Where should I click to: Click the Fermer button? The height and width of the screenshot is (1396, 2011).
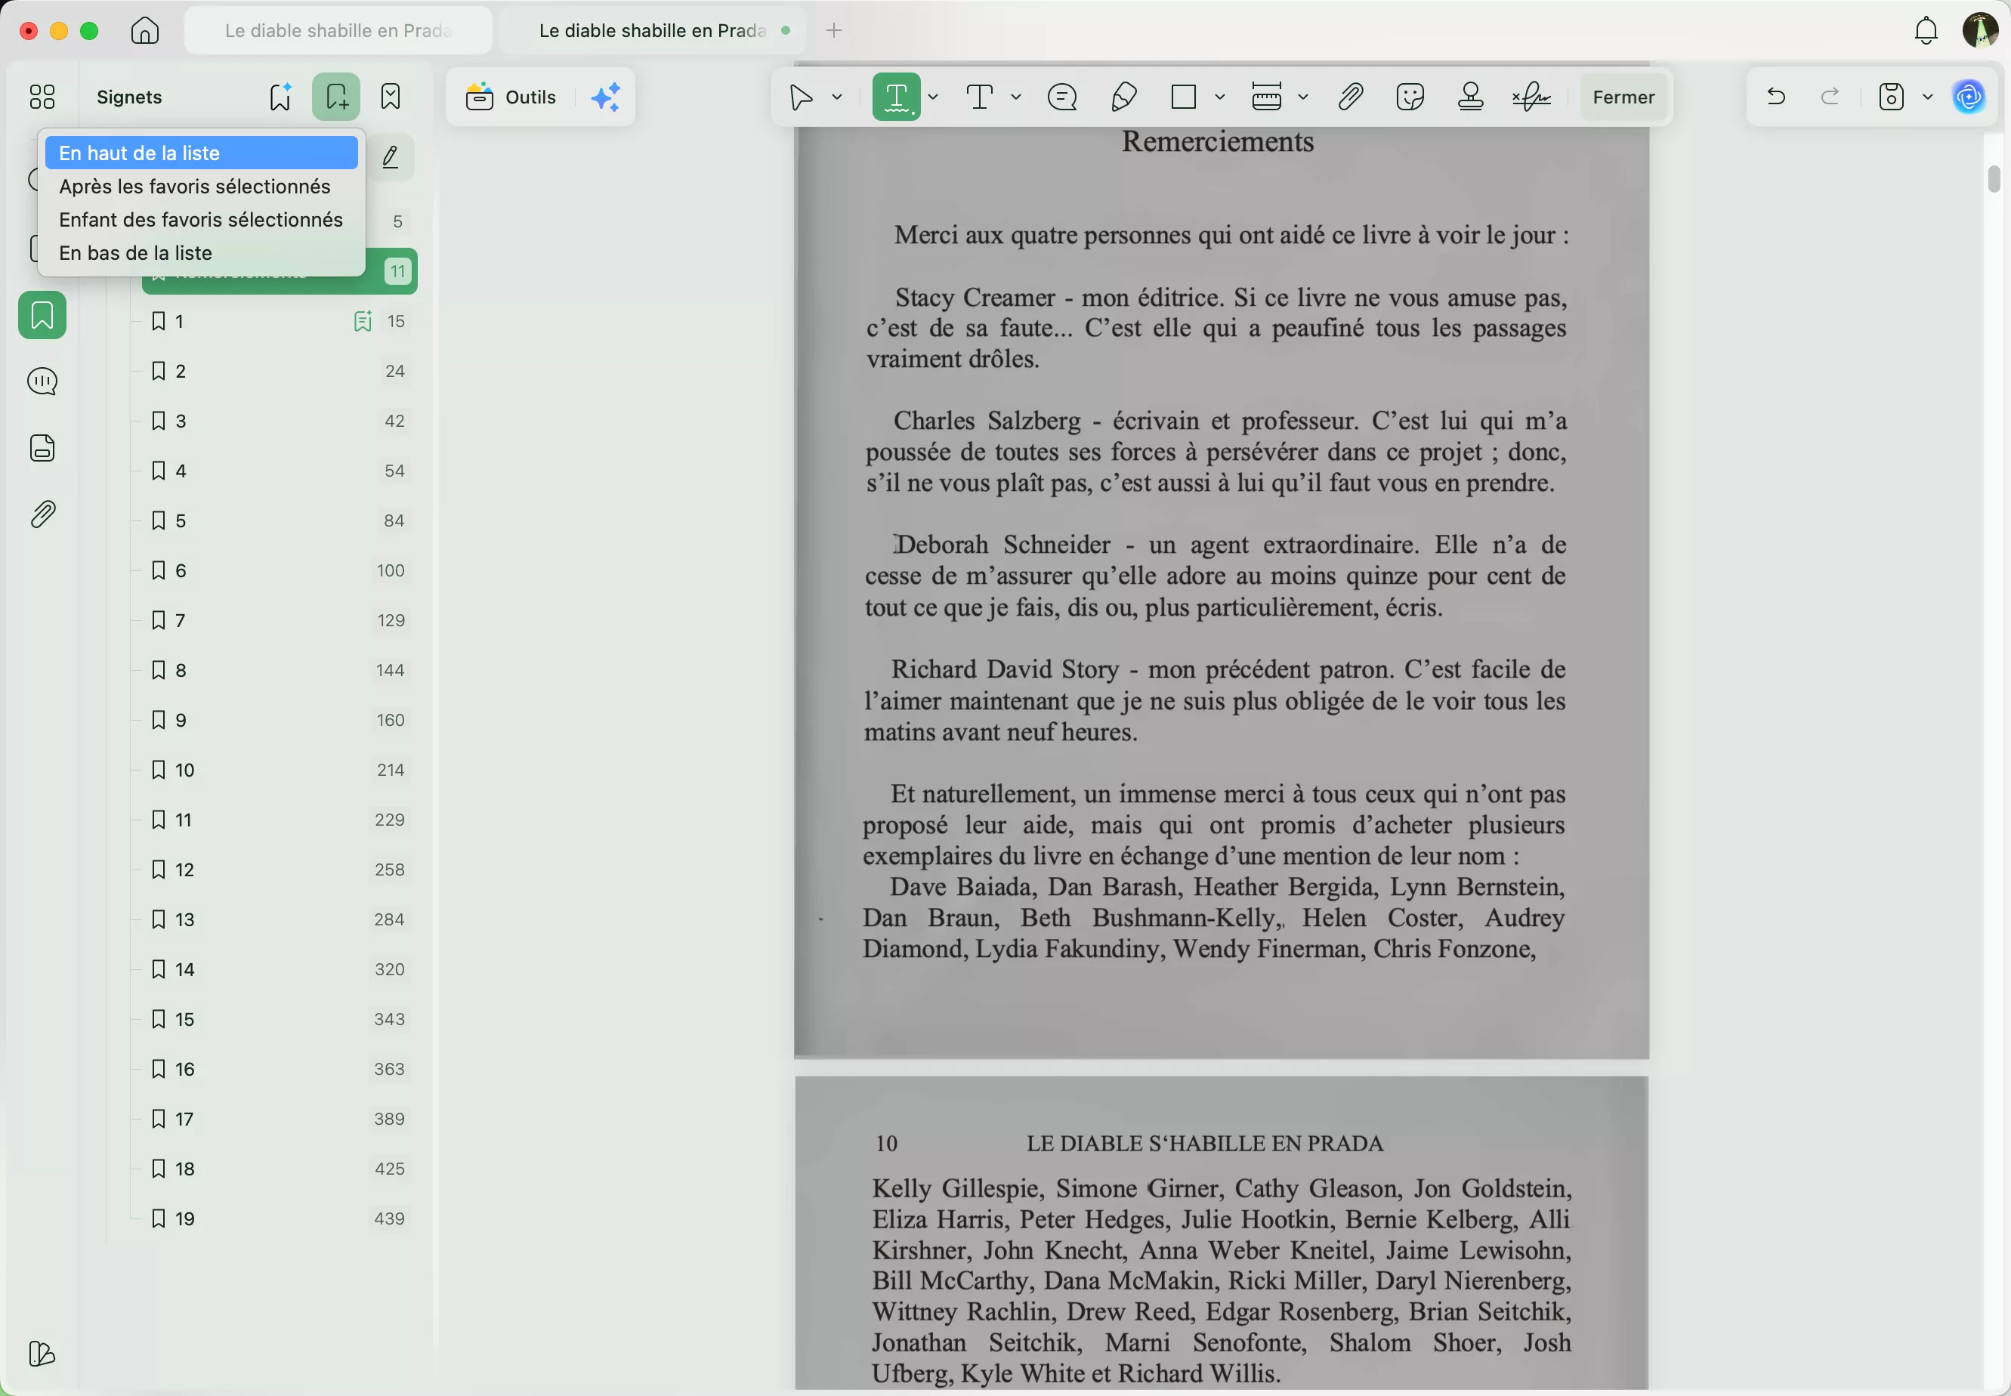click(1623, 97)
